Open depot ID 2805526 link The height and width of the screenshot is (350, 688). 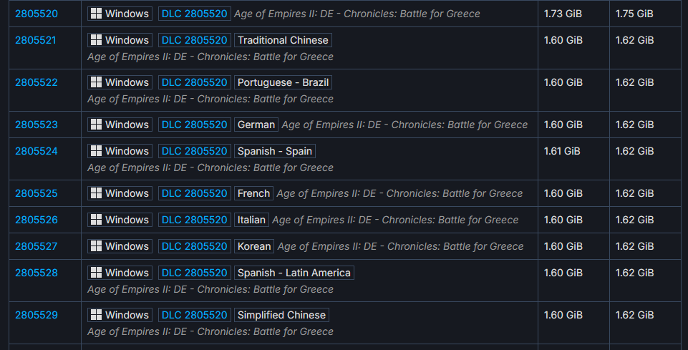(x=37, y=220)
